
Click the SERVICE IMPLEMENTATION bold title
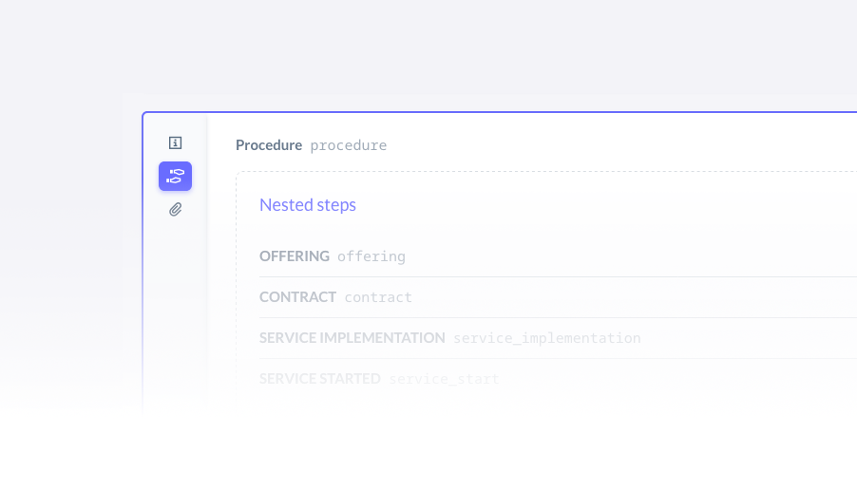click(x=352, y=338)
